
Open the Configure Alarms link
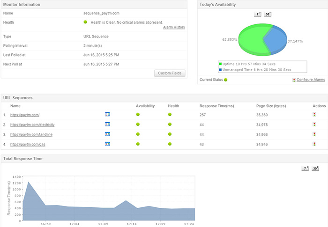pos(311,80)
